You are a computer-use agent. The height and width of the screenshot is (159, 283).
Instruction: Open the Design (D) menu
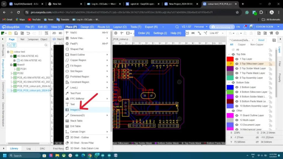coord(87,27)
